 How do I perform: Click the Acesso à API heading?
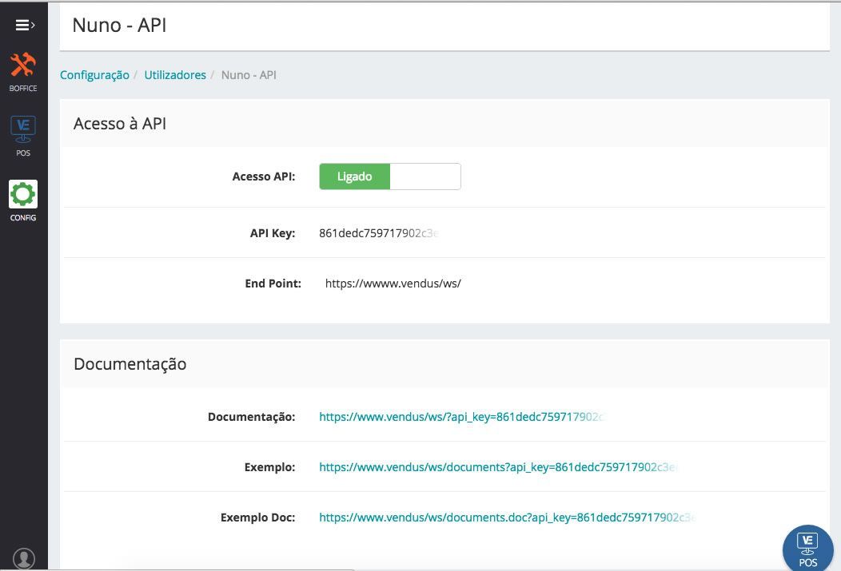coord(120,124)
